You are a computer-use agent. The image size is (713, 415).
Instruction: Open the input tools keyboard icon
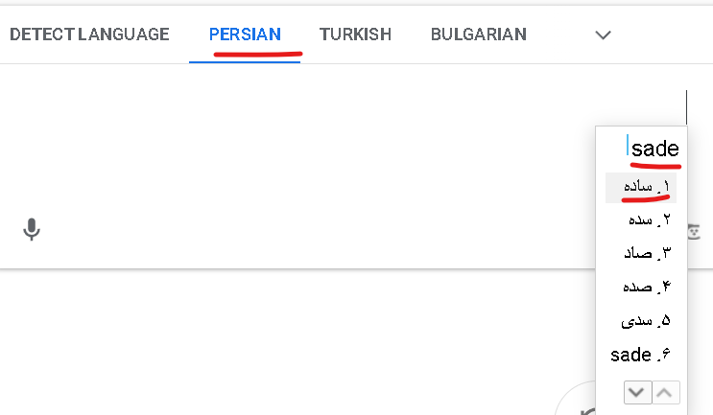coord(694,232)
